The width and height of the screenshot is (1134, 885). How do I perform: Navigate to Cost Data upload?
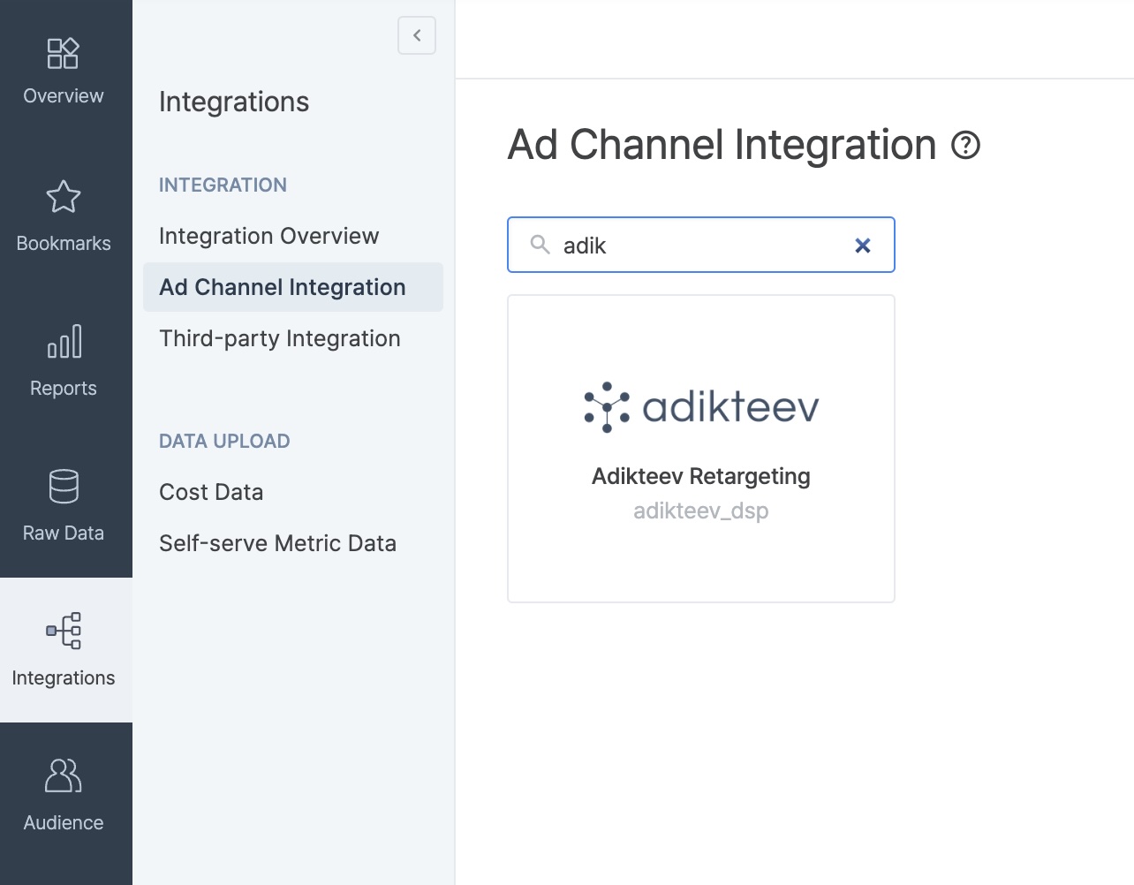click(x=211, y=492)
